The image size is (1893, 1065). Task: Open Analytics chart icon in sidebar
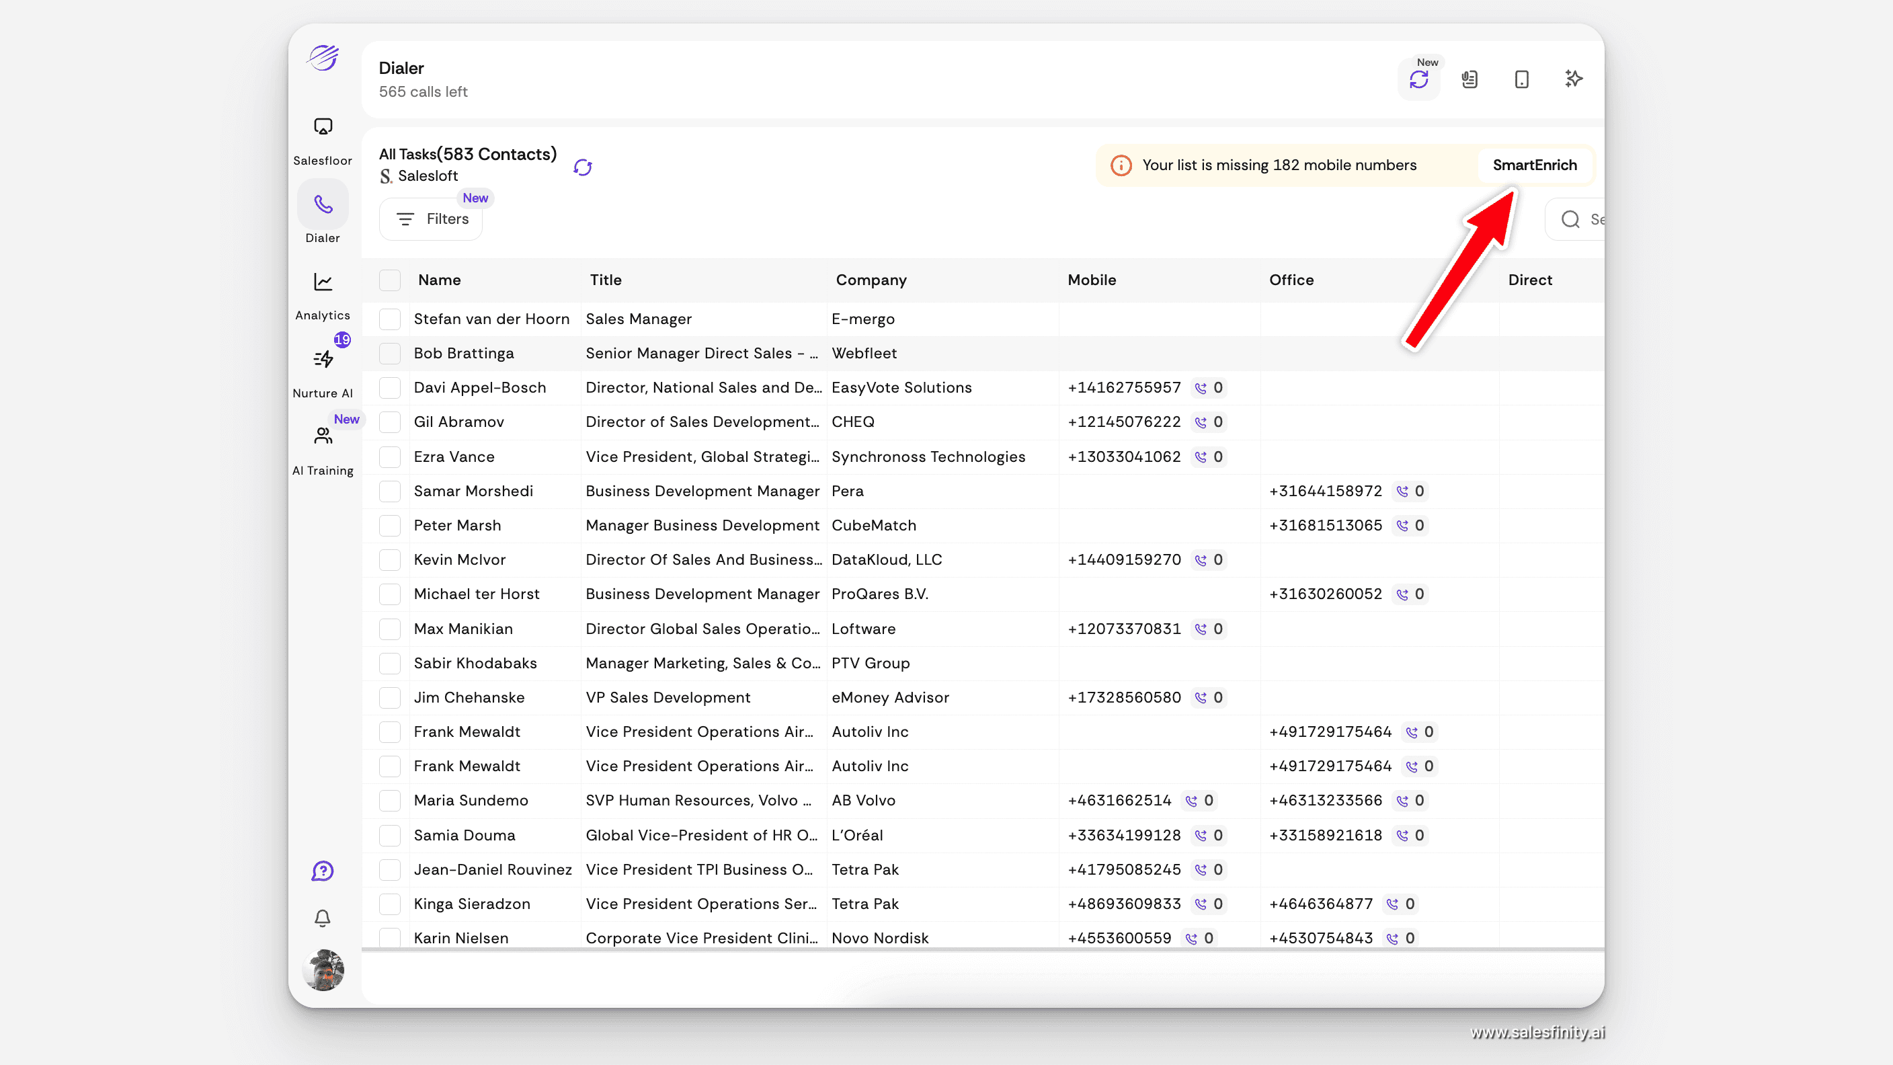click(323, 282)
